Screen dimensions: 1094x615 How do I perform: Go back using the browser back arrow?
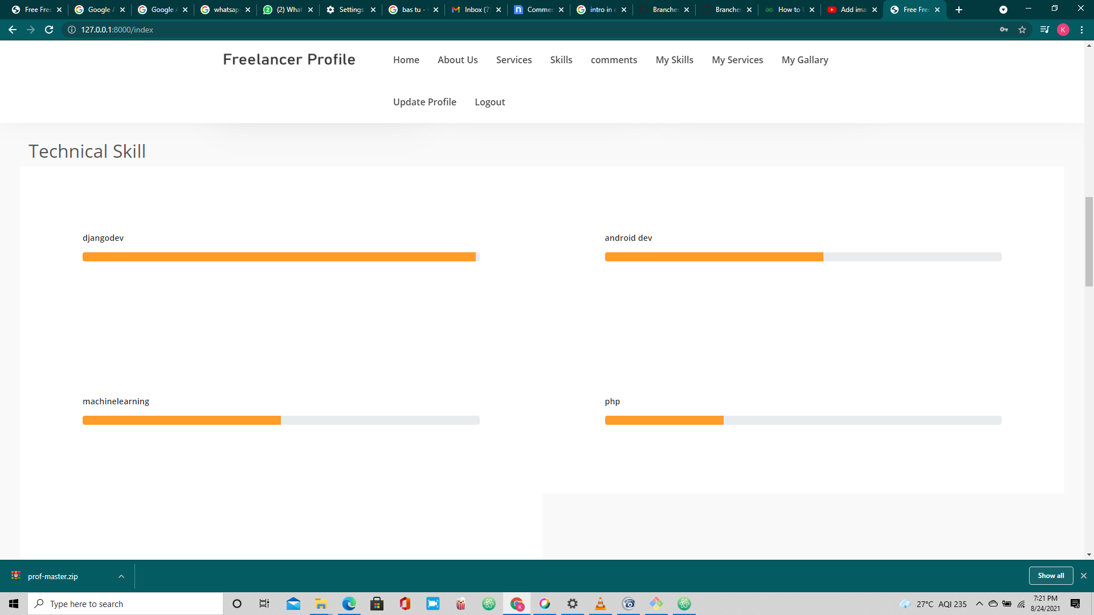pyautogui.click(x=13, y=30)
